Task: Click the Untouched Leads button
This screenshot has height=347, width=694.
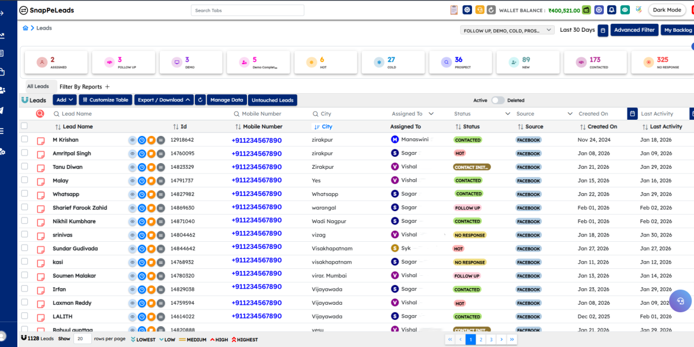Action: click(273, 100)
